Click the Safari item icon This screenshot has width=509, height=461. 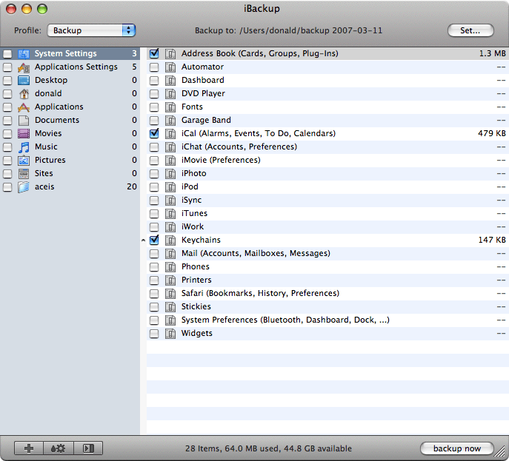170,293
